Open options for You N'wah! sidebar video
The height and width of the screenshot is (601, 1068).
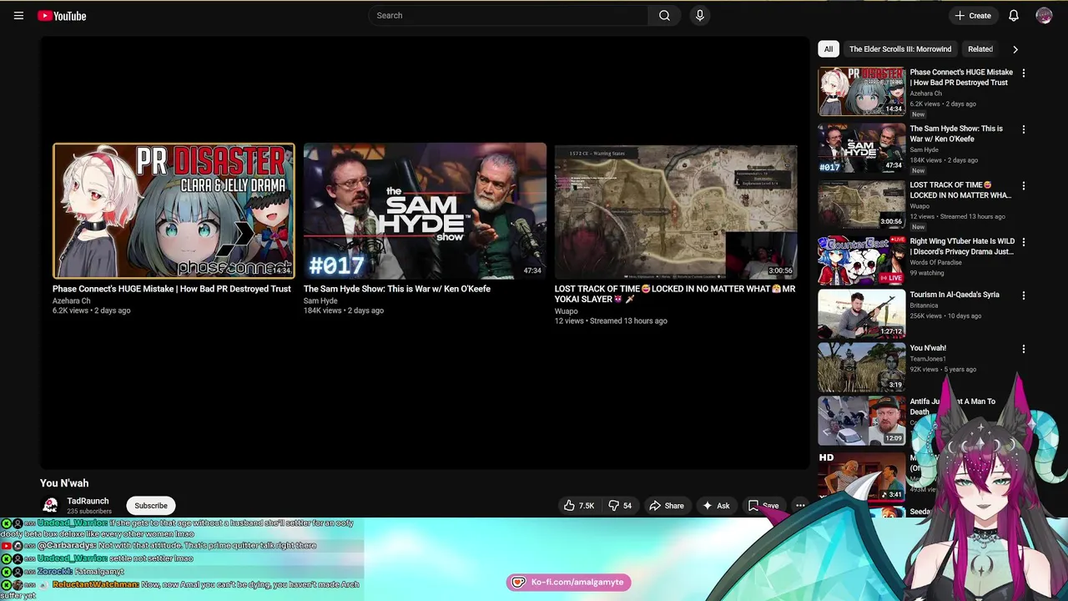click(1023, 349)
